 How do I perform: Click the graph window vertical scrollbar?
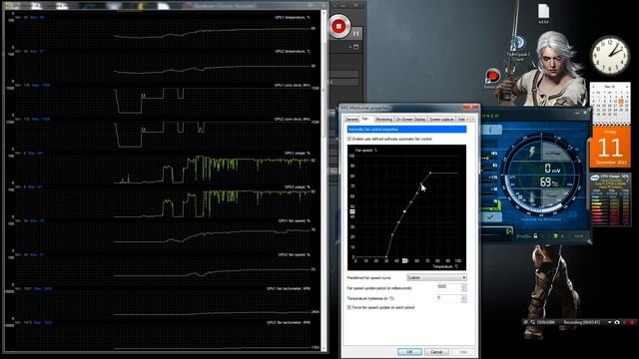coord(323,179)
